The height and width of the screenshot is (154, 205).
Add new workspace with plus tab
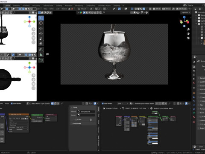point(123,6)
